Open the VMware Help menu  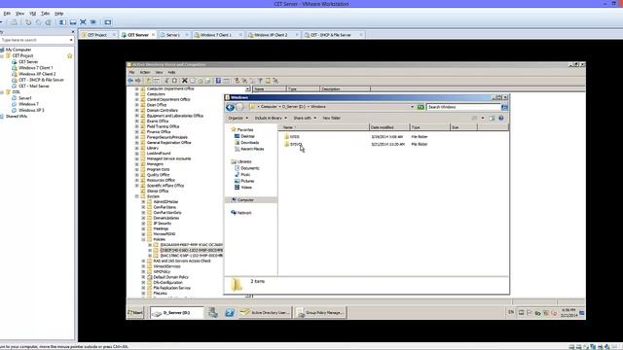(58, 14)
